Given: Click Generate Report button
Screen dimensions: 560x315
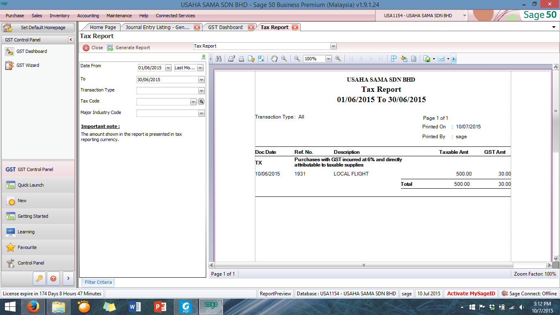Looking at the screenshot, I should (129, 48).
